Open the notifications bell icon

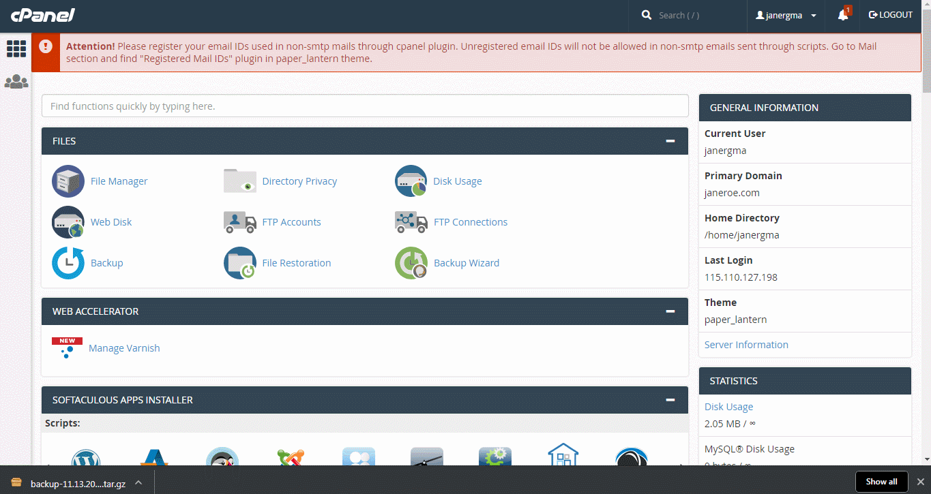point(843,15)
